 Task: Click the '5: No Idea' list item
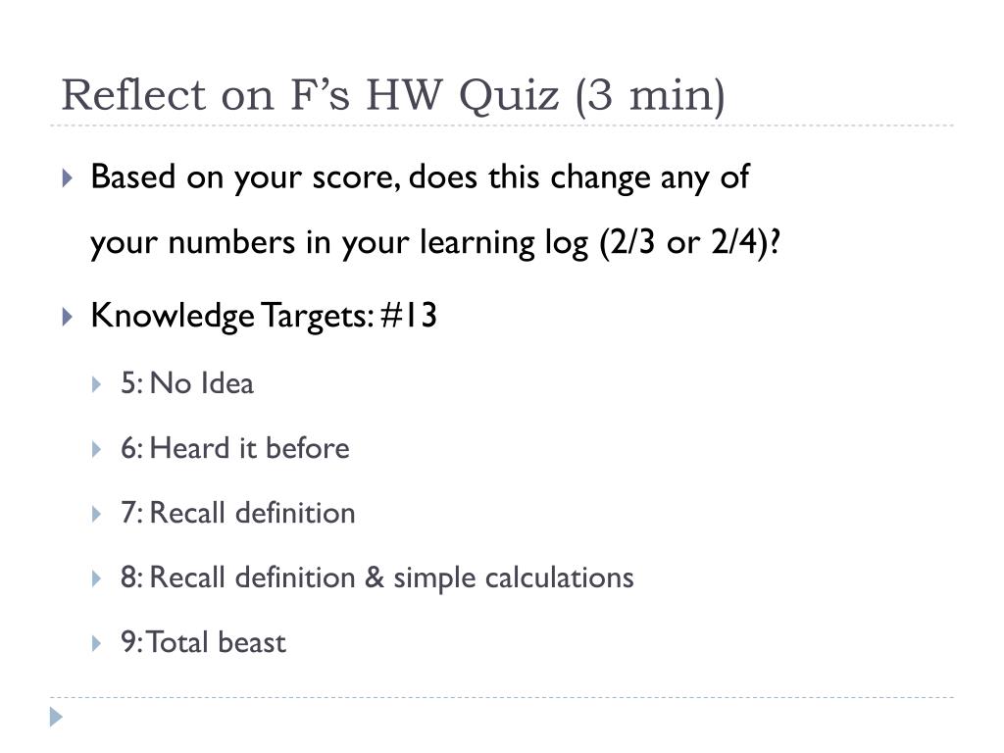187,384
